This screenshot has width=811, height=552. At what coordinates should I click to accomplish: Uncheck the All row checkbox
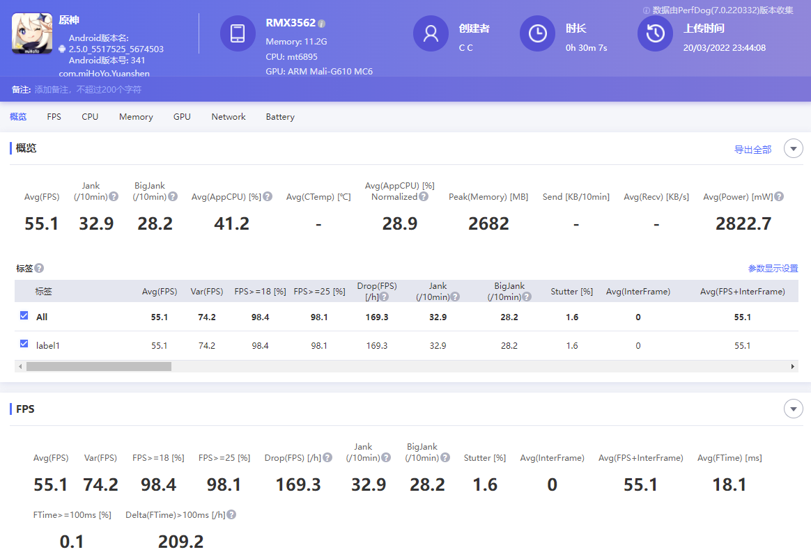coord(24,316)
